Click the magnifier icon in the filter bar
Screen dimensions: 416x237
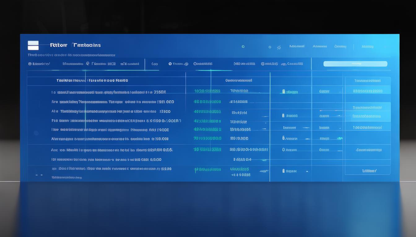click(x=88, y=64)
